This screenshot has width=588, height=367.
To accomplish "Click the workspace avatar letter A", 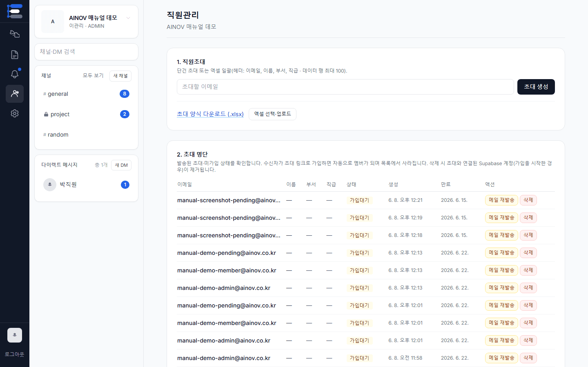I will tap(53, 22).
